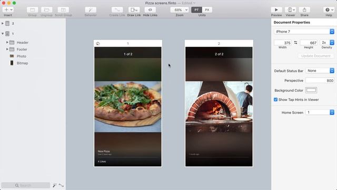Open the Home Screen dropdown

320,112
